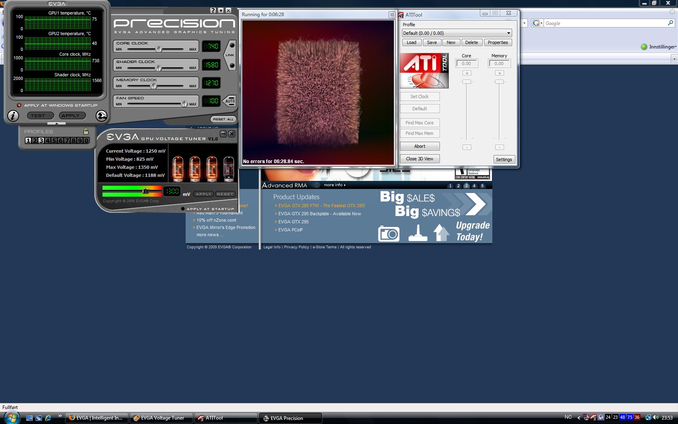Image resolution: width=678 pixels, height=424 pixels.
Task: Click the ATITool tray icon
Action: [594, 418]
